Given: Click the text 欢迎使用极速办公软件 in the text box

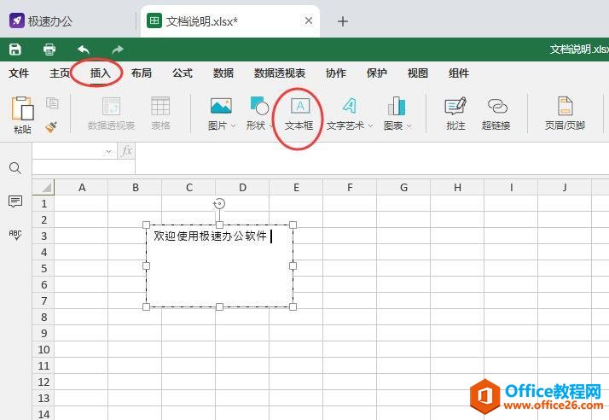Looking at the screenshot, I should tap(210, 236).
